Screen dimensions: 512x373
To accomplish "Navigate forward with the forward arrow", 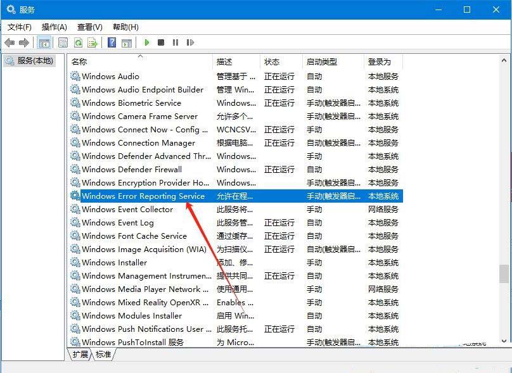I will (x=25, y=42).
